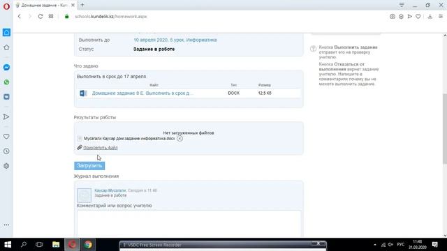Open the sidebar bookmarks star
This screenshot has height=251, width=447.
point(6,47)
